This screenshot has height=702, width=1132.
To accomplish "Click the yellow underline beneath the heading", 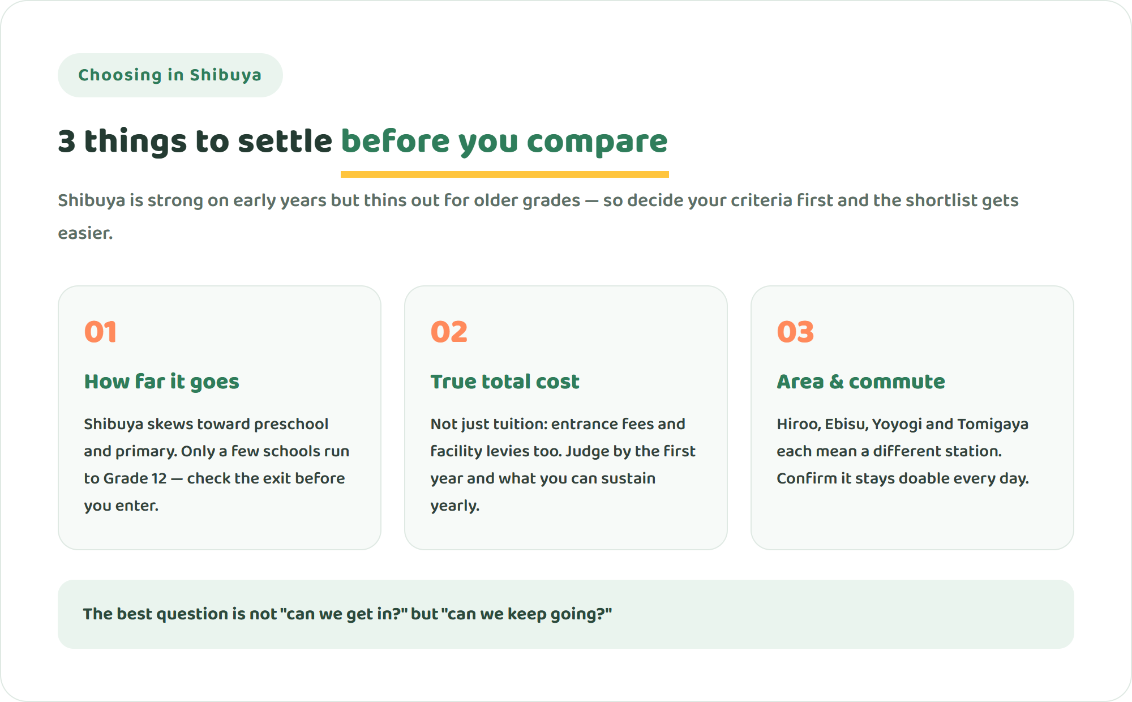I will click(x=504, y=174).
